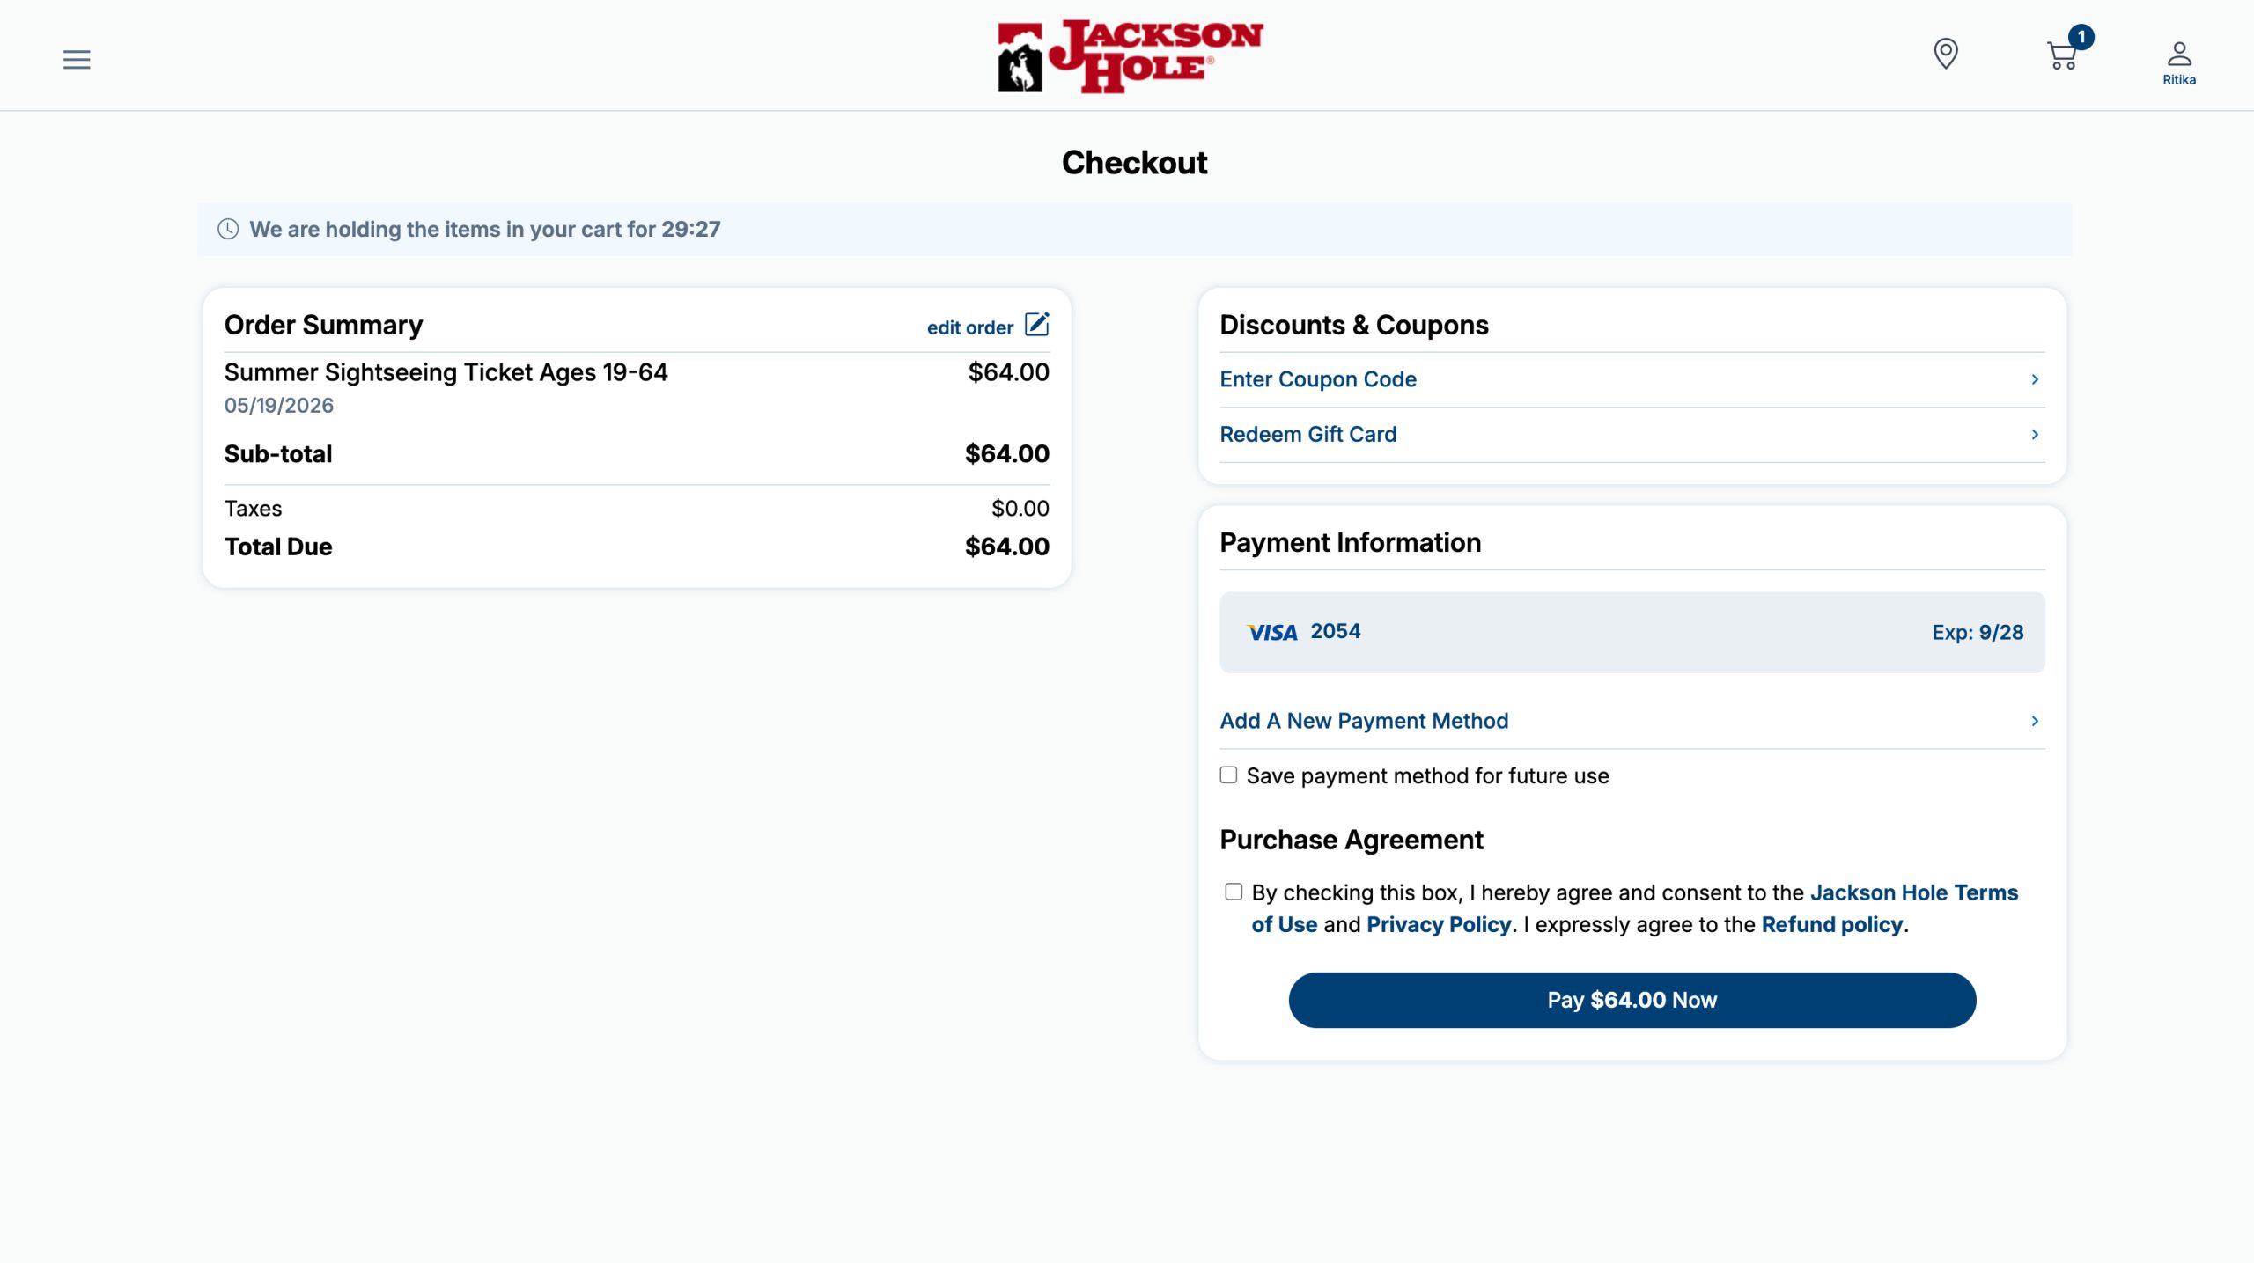
Task: Click the Taxes $0.00 value
Action: pos(1020,508)
